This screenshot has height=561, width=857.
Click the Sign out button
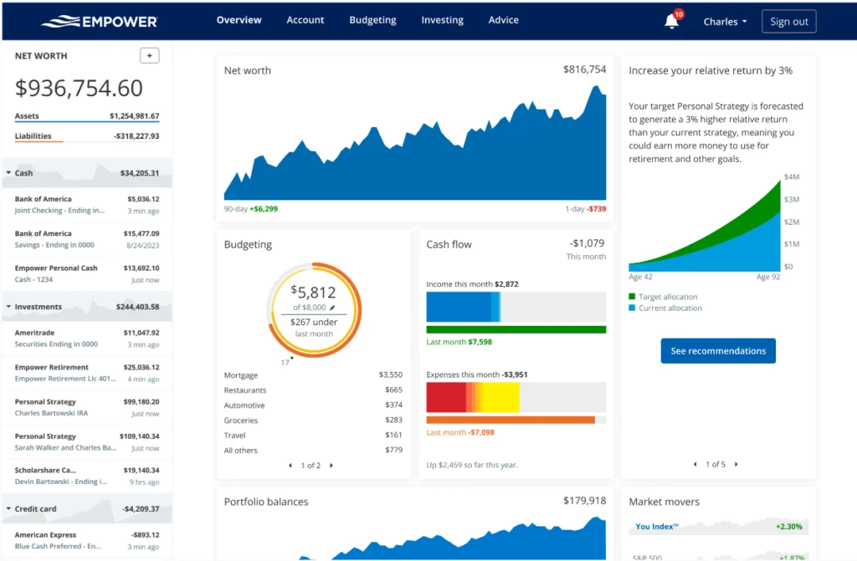[x=788, y=22]
